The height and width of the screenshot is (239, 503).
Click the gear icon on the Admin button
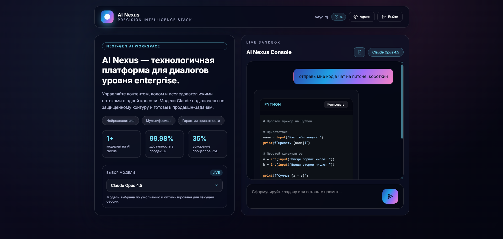pyautogui.click(x=356, y=17)
